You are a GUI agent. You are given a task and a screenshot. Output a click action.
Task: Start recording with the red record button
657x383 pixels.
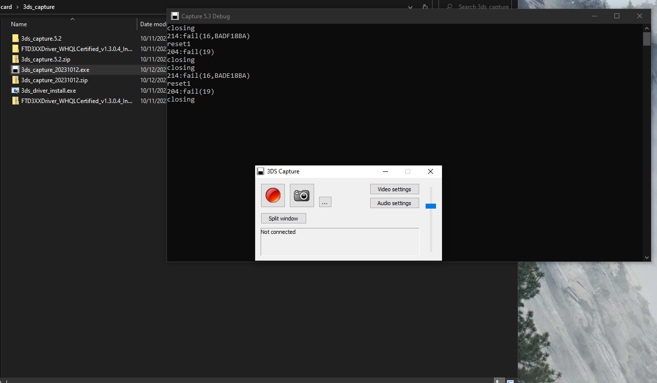[x=273, y=195]
